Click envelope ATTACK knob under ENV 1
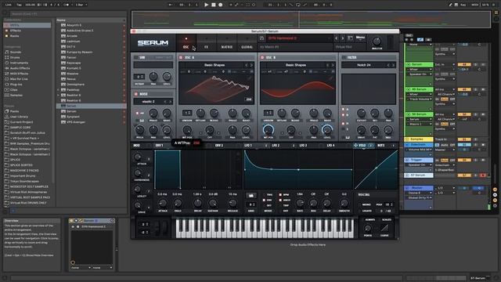 [x=162, y=203]
